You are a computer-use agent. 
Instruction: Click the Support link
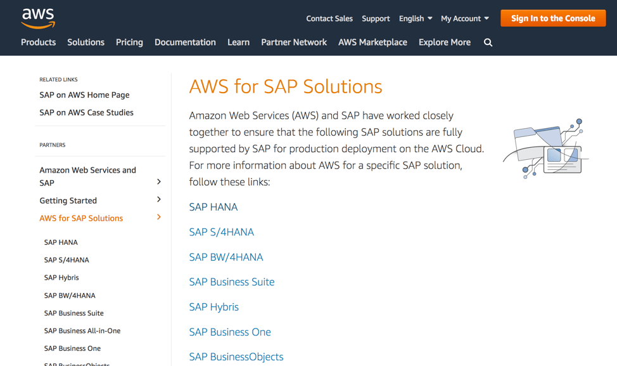pyautogui.click(x=376, y=18)
